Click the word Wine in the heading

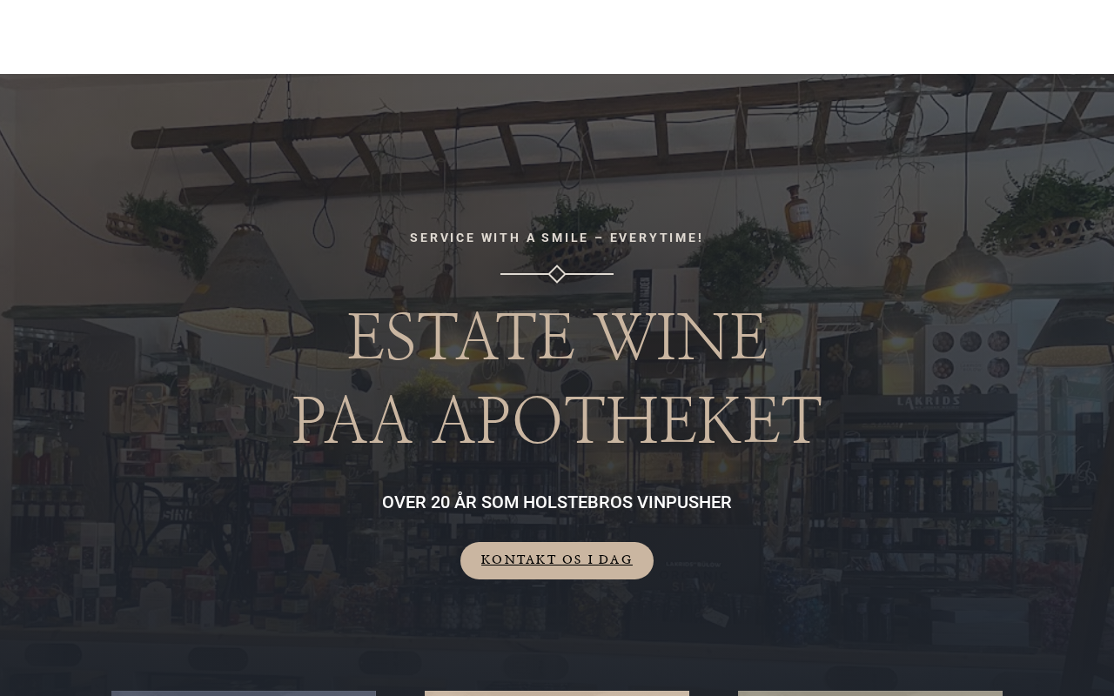681,338
